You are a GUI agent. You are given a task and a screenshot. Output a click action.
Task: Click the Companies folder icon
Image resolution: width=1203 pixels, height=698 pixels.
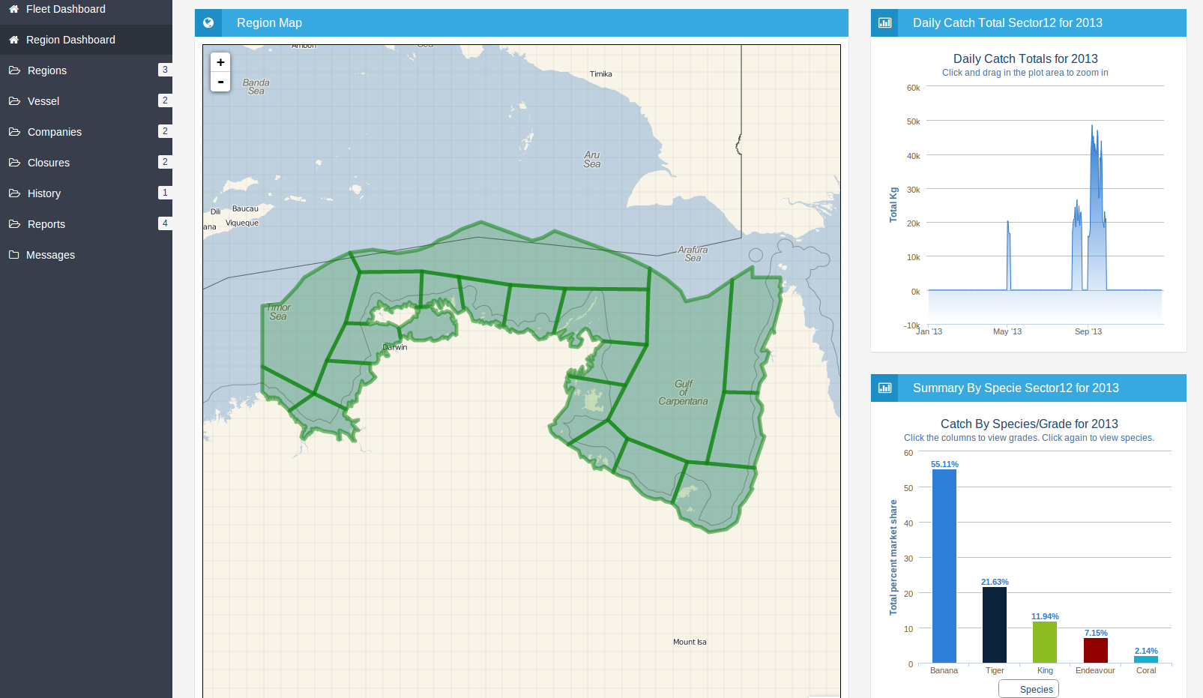(x=14, y=132)
